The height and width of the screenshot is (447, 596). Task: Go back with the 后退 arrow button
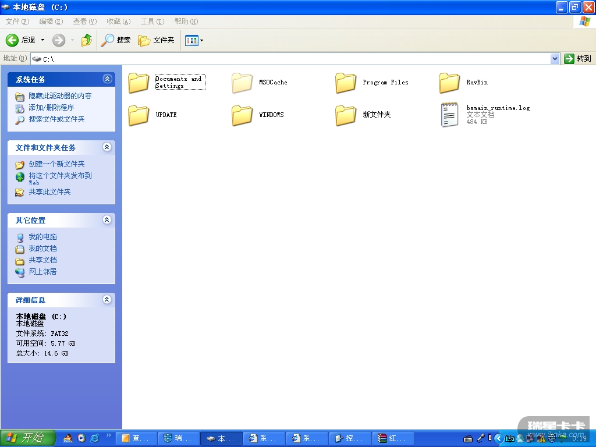20,40
